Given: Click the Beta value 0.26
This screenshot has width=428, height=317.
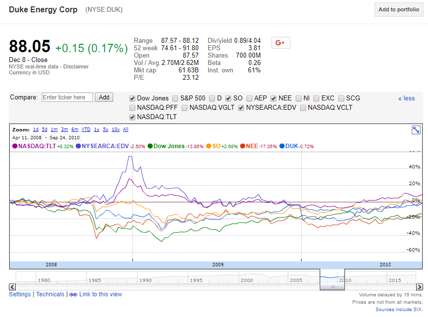Looking at the screenshot, I should (254, 63).
